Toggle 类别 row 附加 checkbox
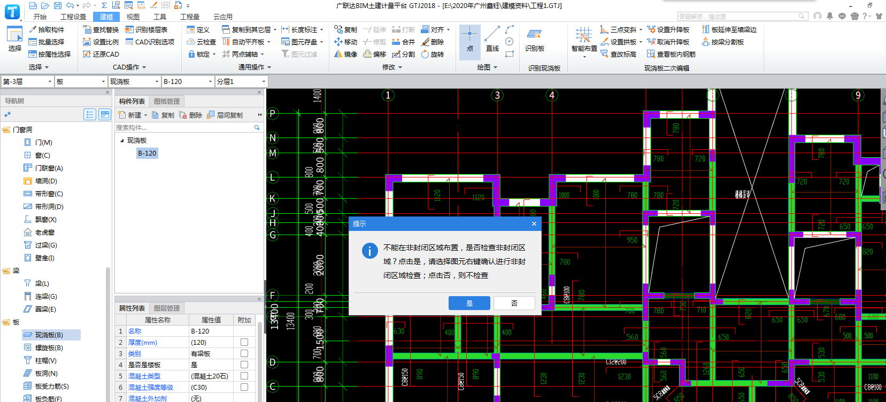This screenshot has height=402, width=886. pyautogui.click(x=244, y=353)
